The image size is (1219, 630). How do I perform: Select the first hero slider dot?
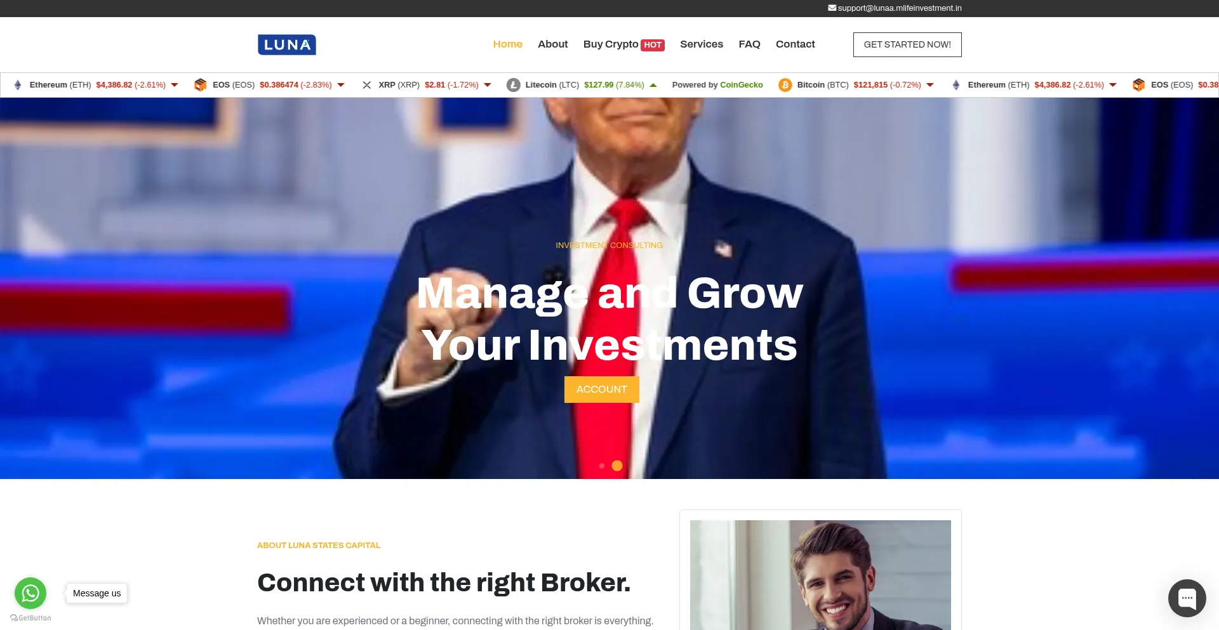[602, 466]
